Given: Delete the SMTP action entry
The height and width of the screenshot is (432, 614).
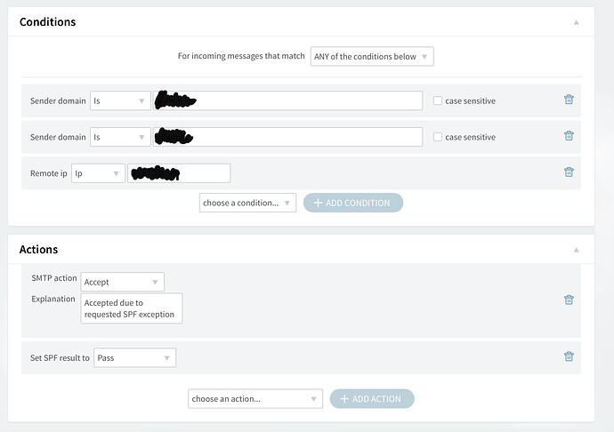Looking at the screenshot, I should point(569,300).
